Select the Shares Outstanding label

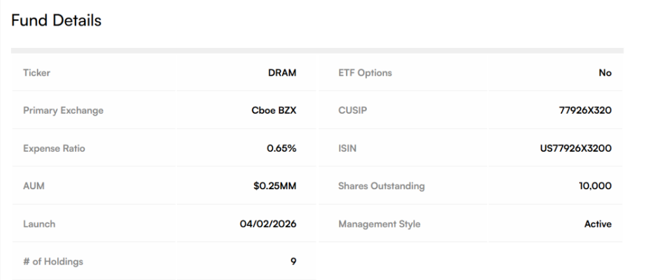[x=381, y=186]
